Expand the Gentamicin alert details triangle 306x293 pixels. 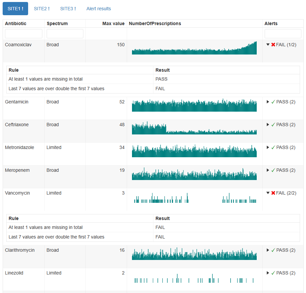(x=268, y=102)
